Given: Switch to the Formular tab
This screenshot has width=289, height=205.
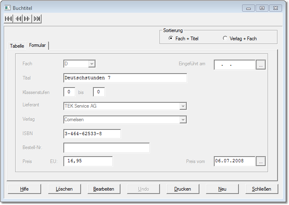Looking at the screenshot, I should [x=37, y=46].
